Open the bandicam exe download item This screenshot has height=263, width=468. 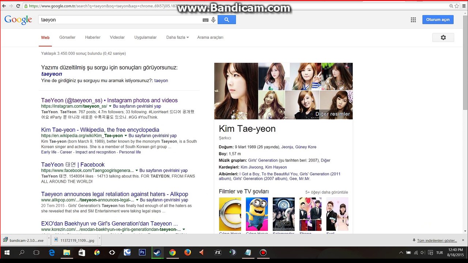pos(23,240)
